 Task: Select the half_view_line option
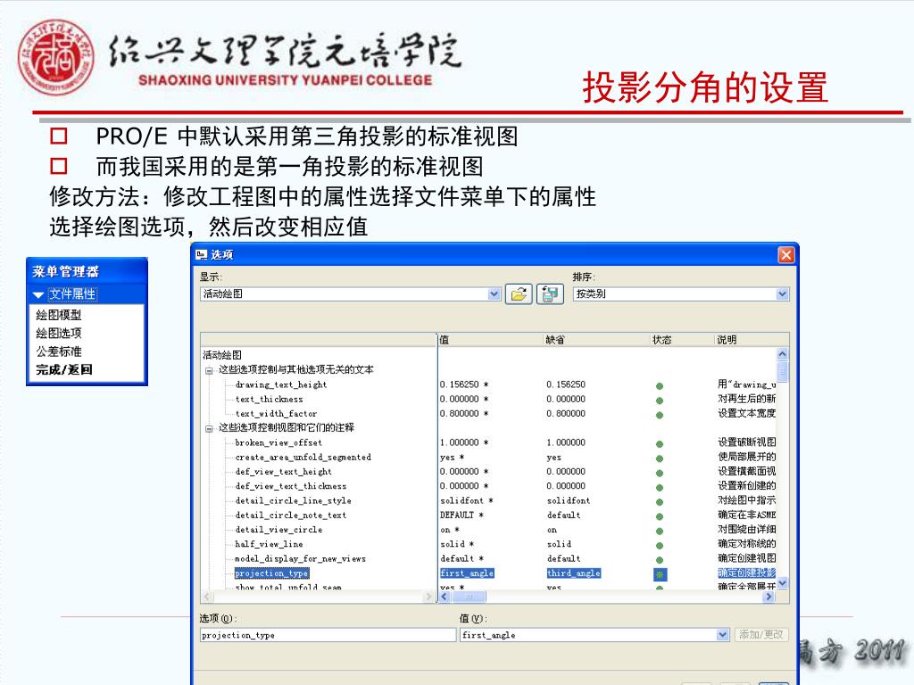click(x=269, y=544)
